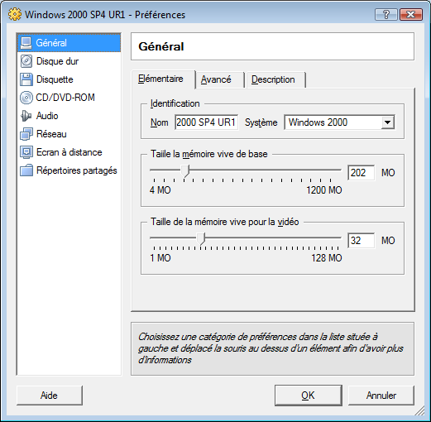The width and height of the screenshot is (431, 422).
Task: Select the Général computer icon
Action: (26, 43)
